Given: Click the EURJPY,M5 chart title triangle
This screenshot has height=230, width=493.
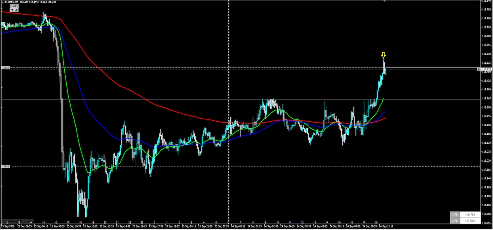Looking at the screenshot, I should (3, 2).
